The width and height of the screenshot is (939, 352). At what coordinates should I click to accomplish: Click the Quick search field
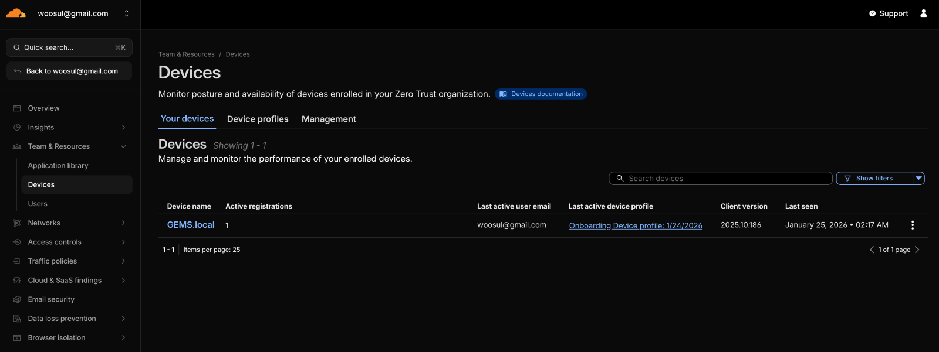69,47
